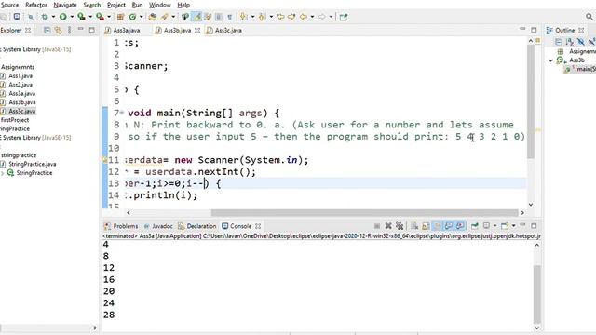Screen dimensions: 596x335
Task: Click the Next Annotation icon
Action: tap(243, 17)
